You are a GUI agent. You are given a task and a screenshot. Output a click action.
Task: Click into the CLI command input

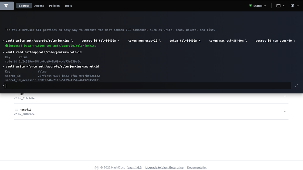pyautogui.click(x=148, y=86)
